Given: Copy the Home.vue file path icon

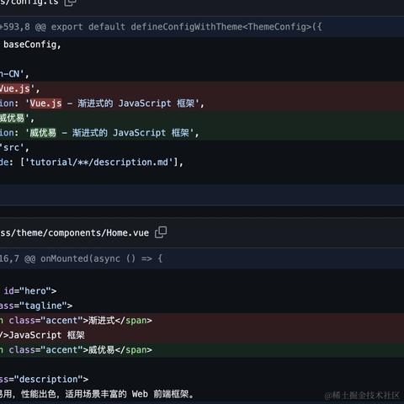Looking at the screenshot, I should point(161,232).
